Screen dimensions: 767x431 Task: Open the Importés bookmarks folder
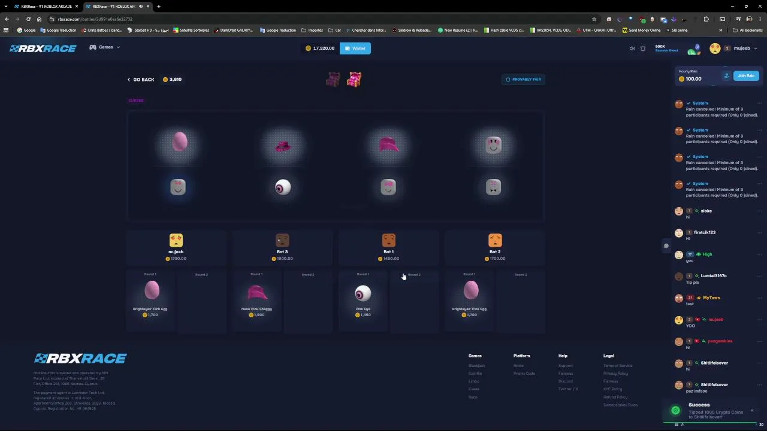[312, 30]
